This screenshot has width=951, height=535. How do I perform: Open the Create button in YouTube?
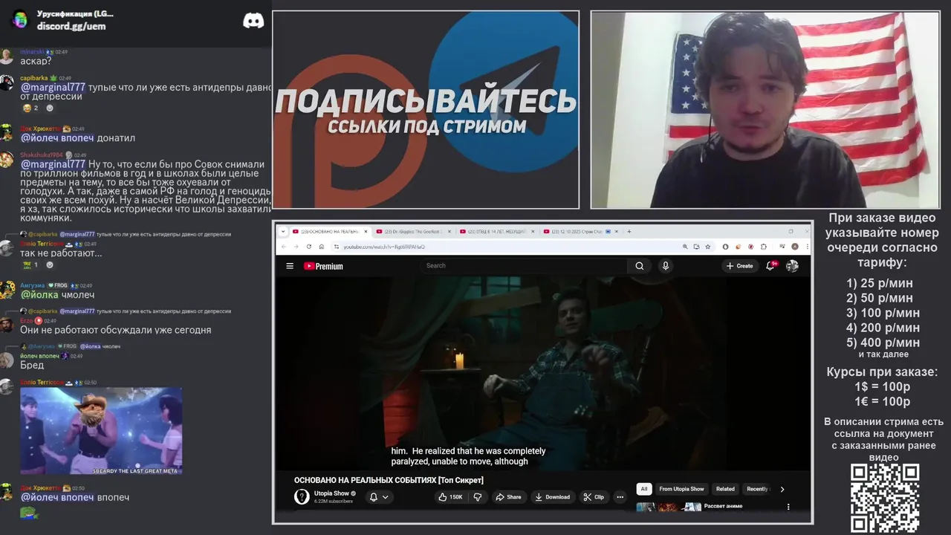click(739, 266)
